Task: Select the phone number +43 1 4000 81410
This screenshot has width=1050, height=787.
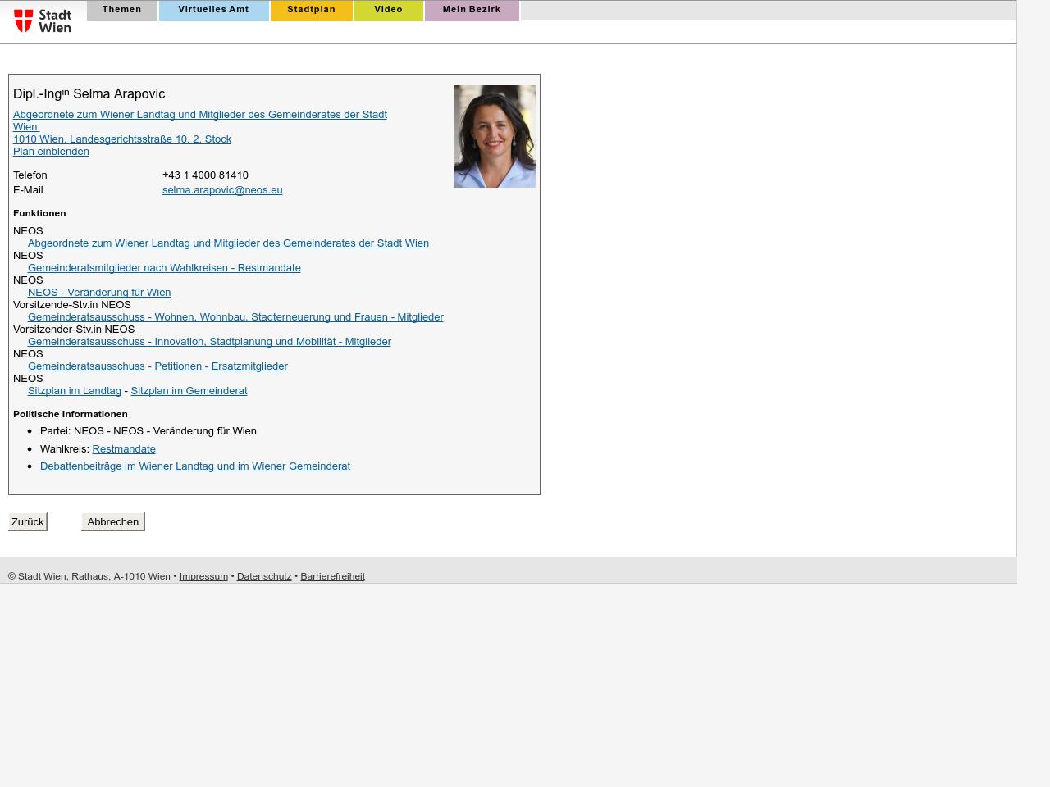Action: coord(205,175)
